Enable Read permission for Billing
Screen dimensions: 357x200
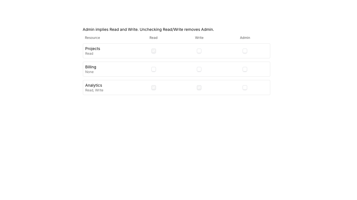pos(153,69)
